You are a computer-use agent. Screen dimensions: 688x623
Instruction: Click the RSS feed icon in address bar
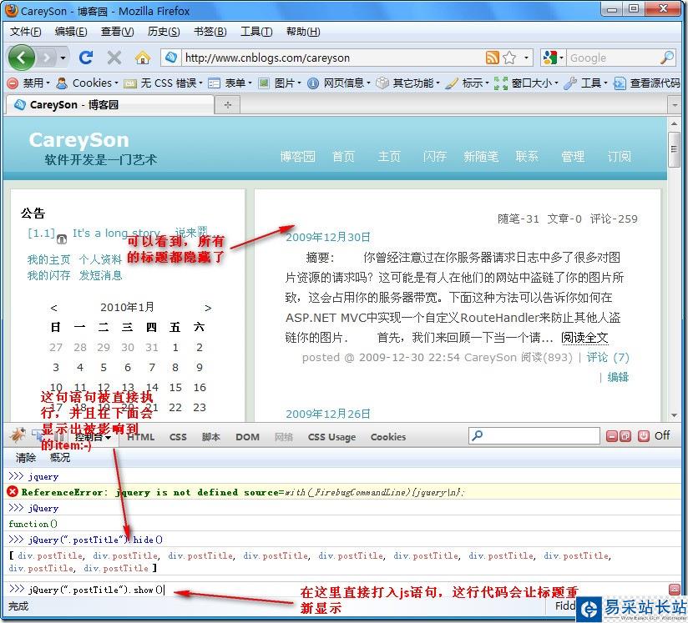[492, 58]
